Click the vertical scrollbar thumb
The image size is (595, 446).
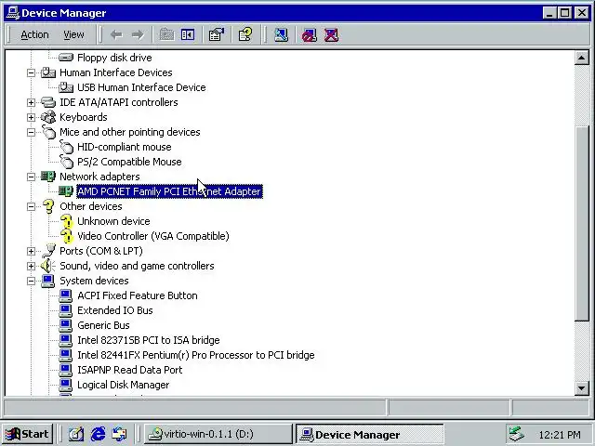[582, 224]
